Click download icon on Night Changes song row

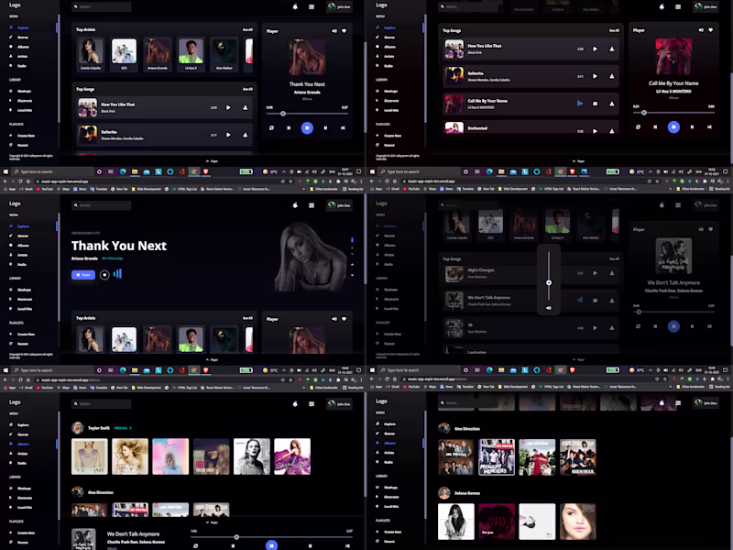611,273
